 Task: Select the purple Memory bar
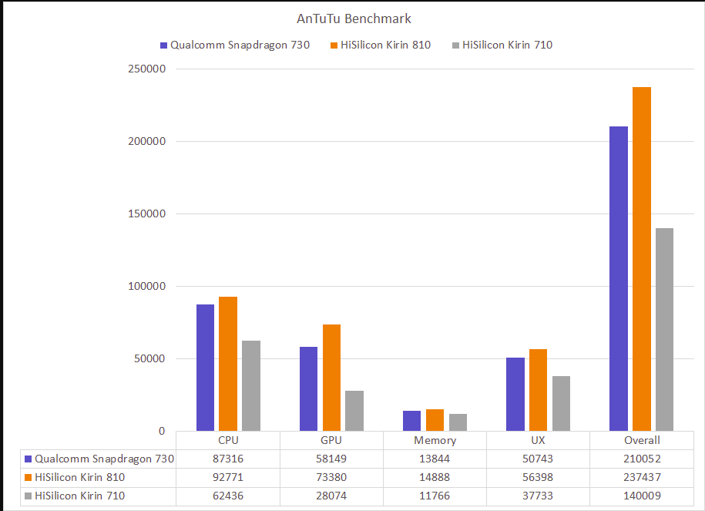(x=412, y=421)
